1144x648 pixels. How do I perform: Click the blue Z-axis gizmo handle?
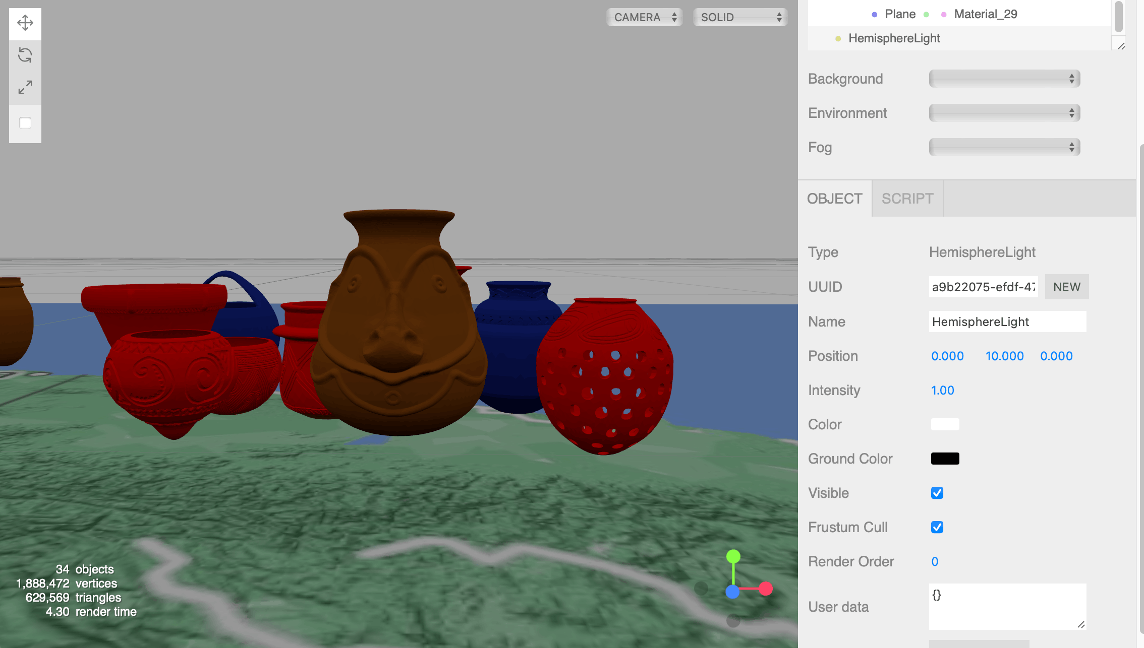732,592
